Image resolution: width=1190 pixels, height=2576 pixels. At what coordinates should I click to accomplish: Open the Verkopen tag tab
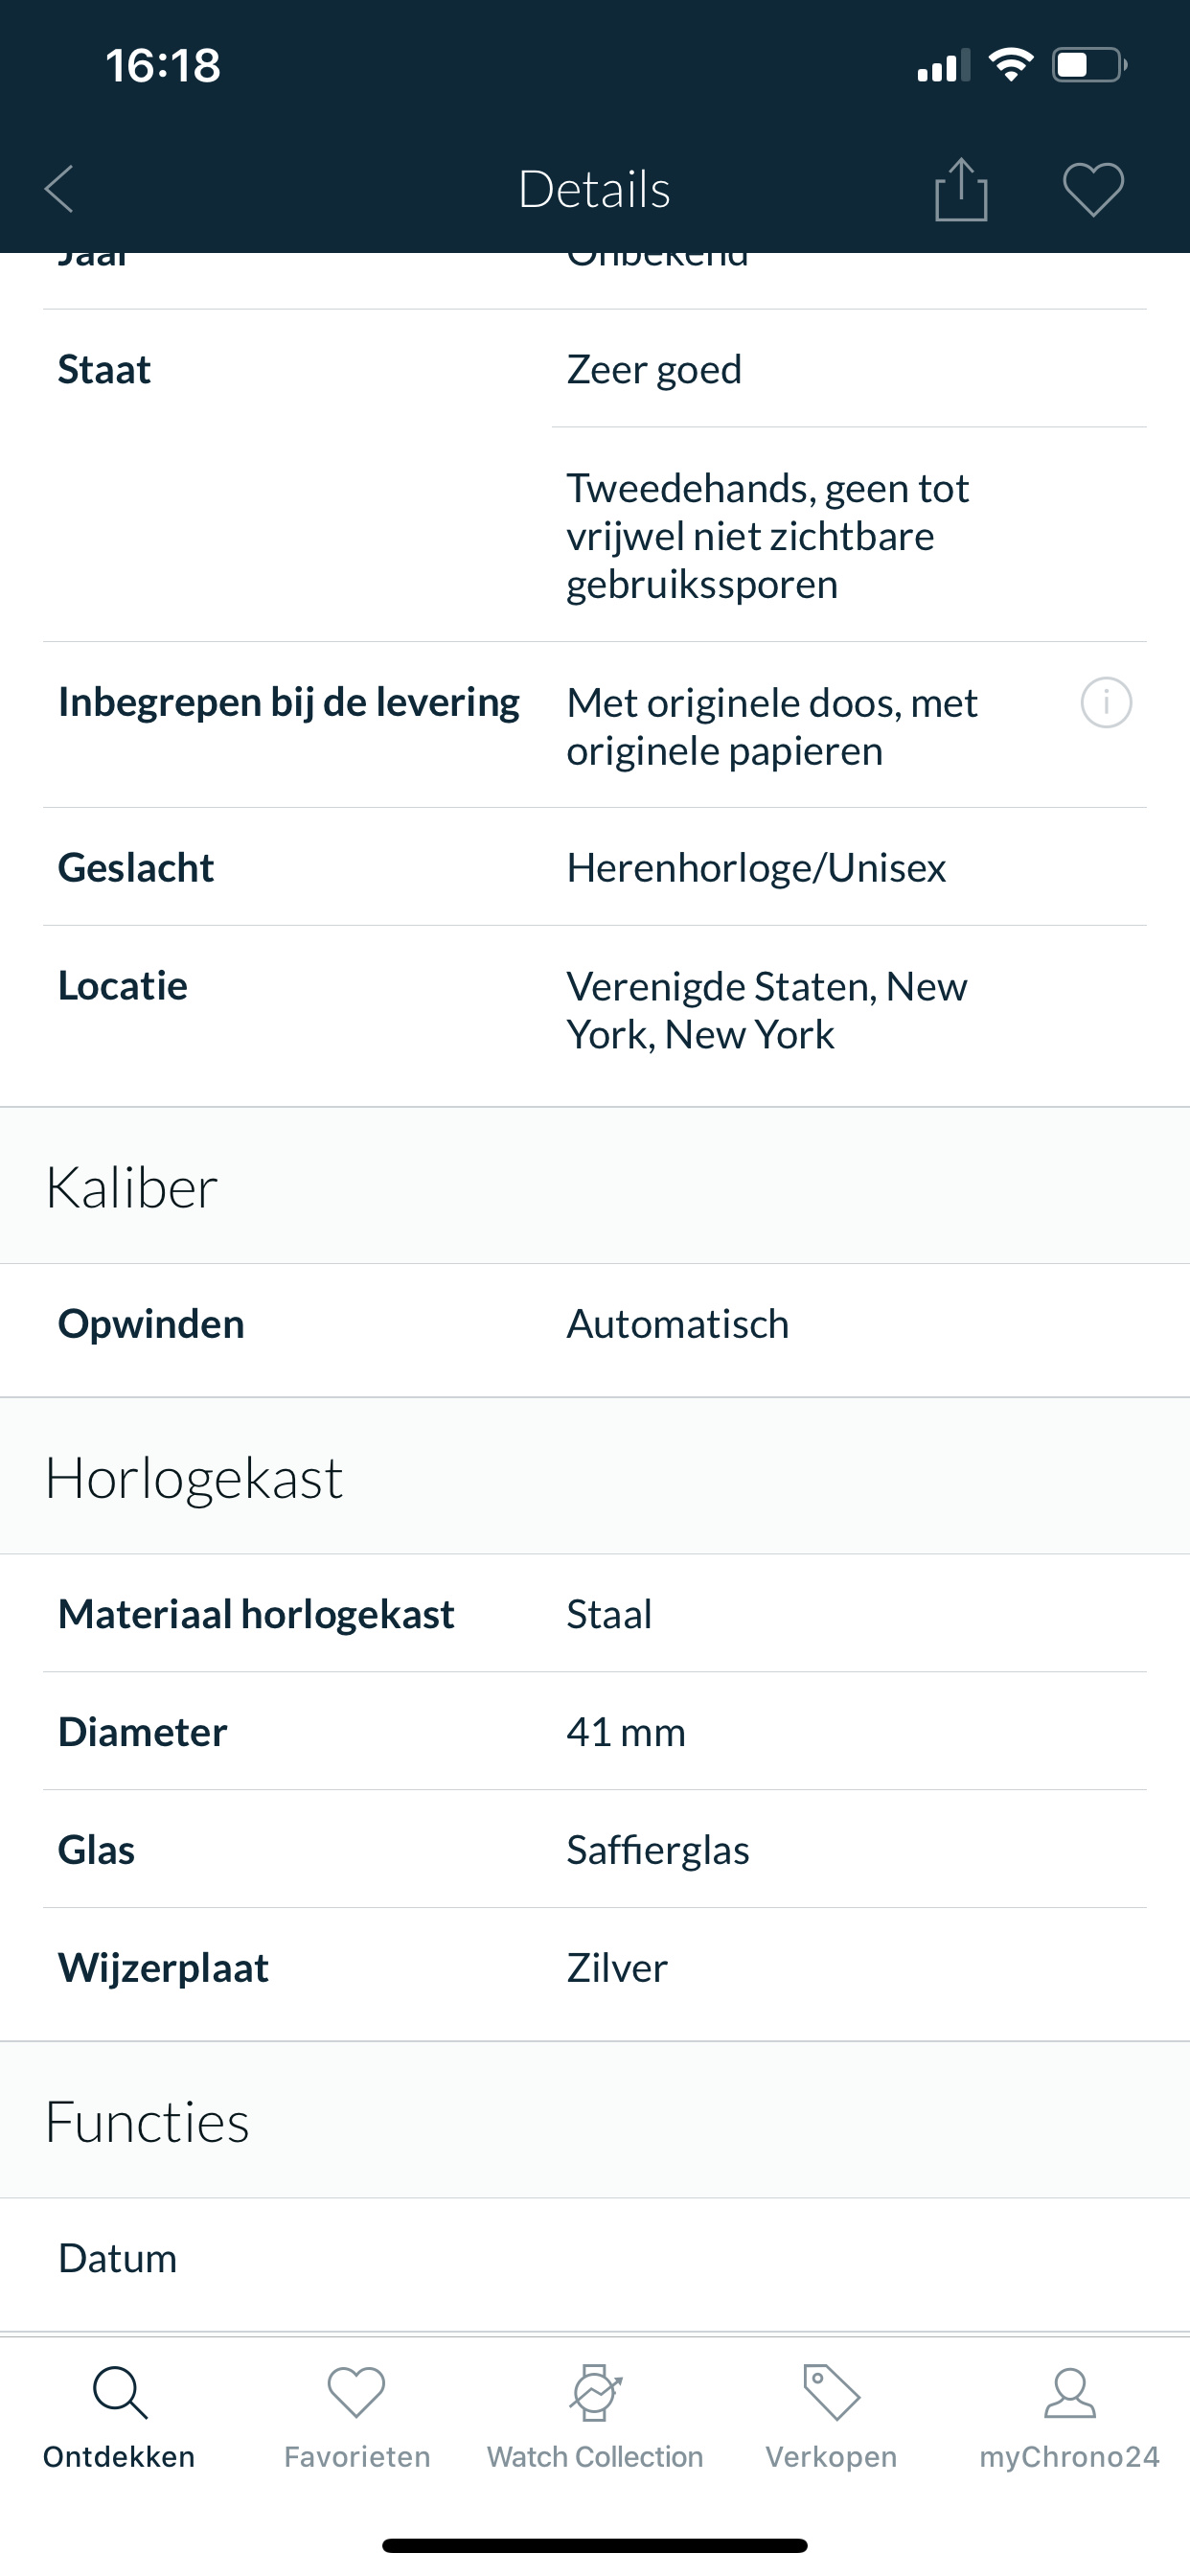point(831,2418)
